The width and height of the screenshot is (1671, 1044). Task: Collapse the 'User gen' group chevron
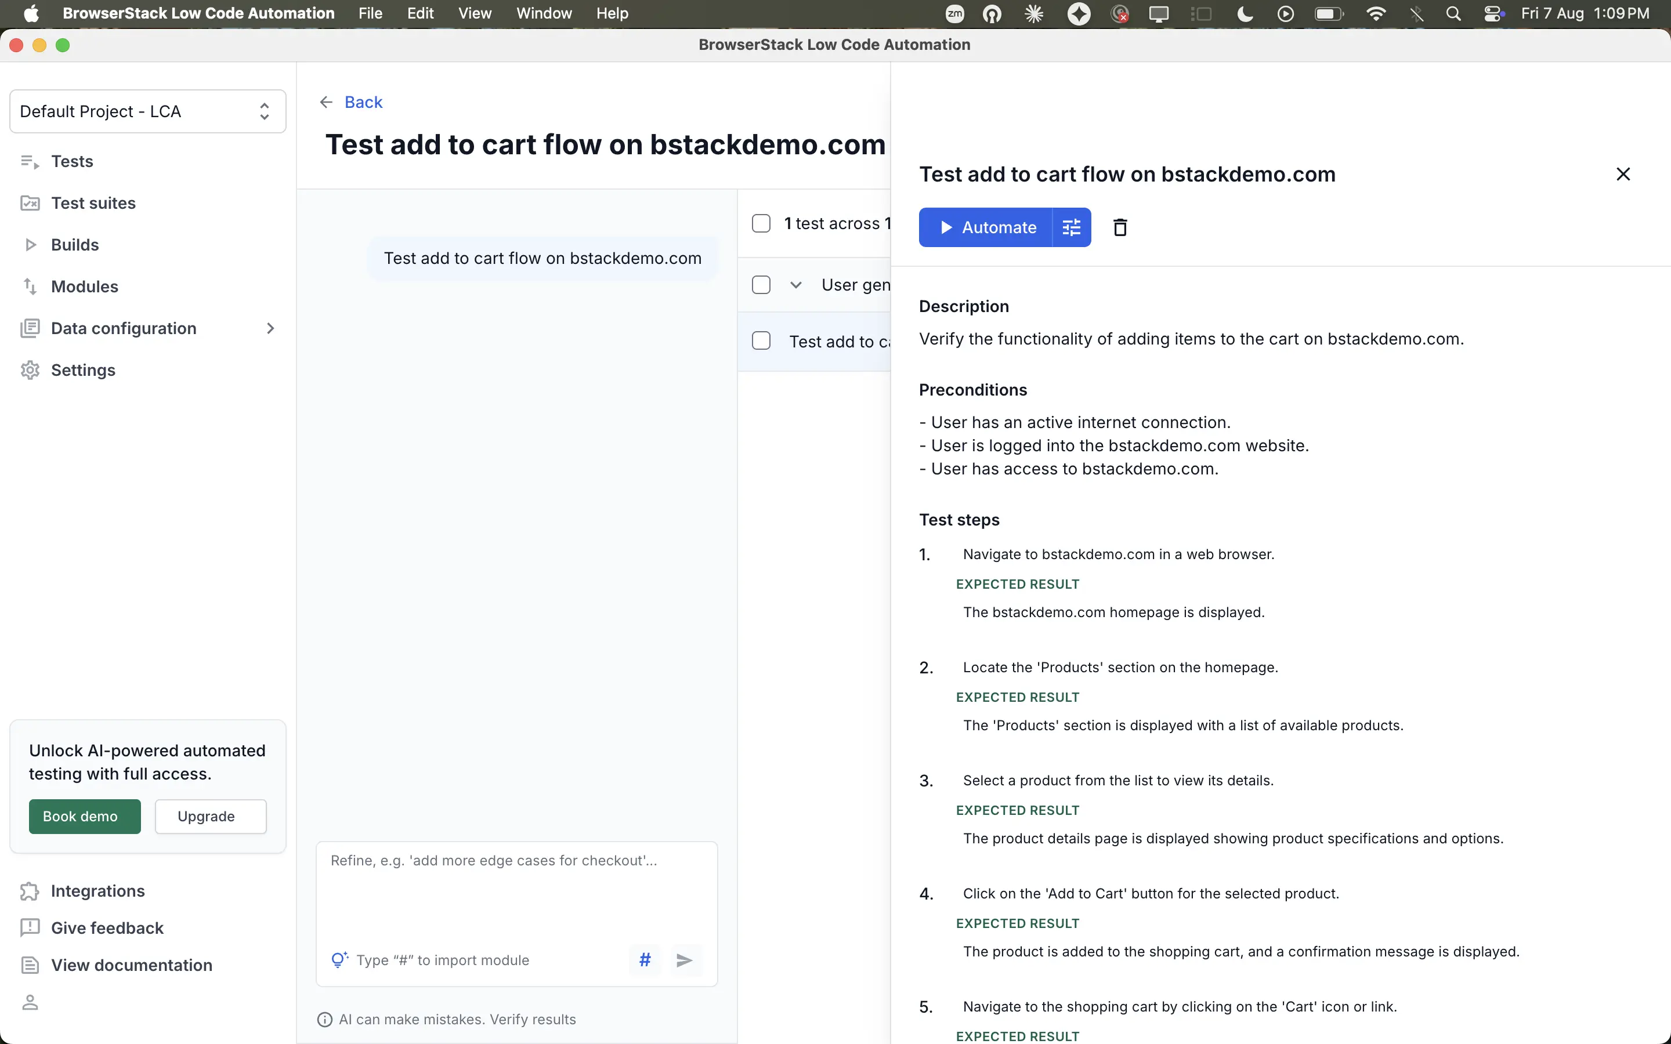(x=795, y=284)
